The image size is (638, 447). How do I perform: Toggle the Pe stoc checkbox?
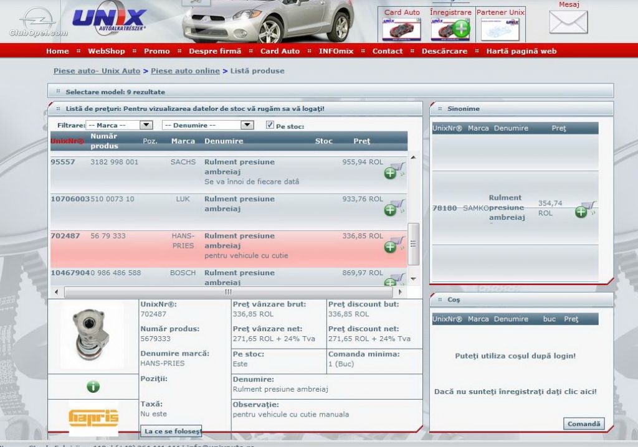tap(270, 125)
